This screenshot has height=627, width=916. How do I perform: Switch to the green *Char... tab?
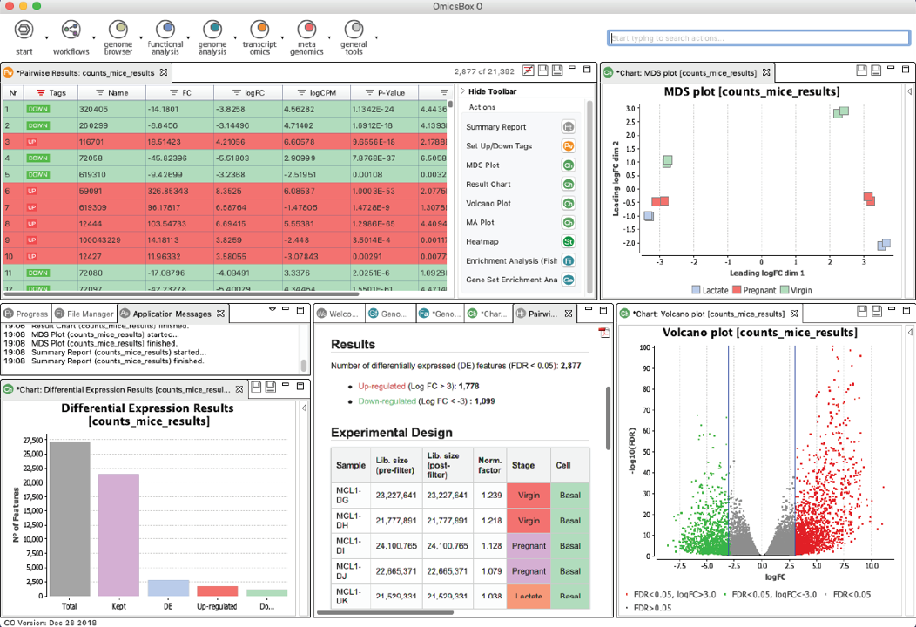click(x=488, y=313)
